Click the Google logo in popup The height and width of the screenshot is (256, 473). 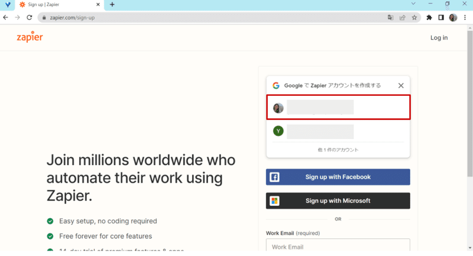tap(276, 85)
